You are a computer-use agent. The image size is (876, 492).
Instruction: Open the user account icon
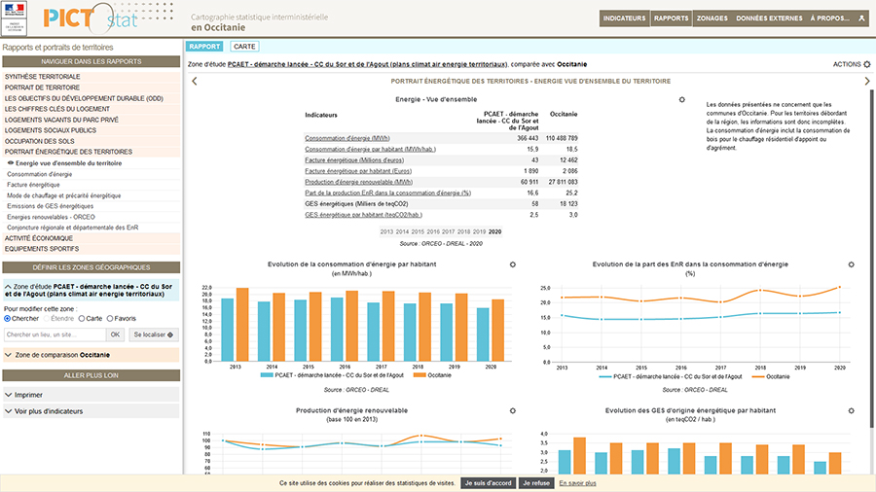pos(860,18)
